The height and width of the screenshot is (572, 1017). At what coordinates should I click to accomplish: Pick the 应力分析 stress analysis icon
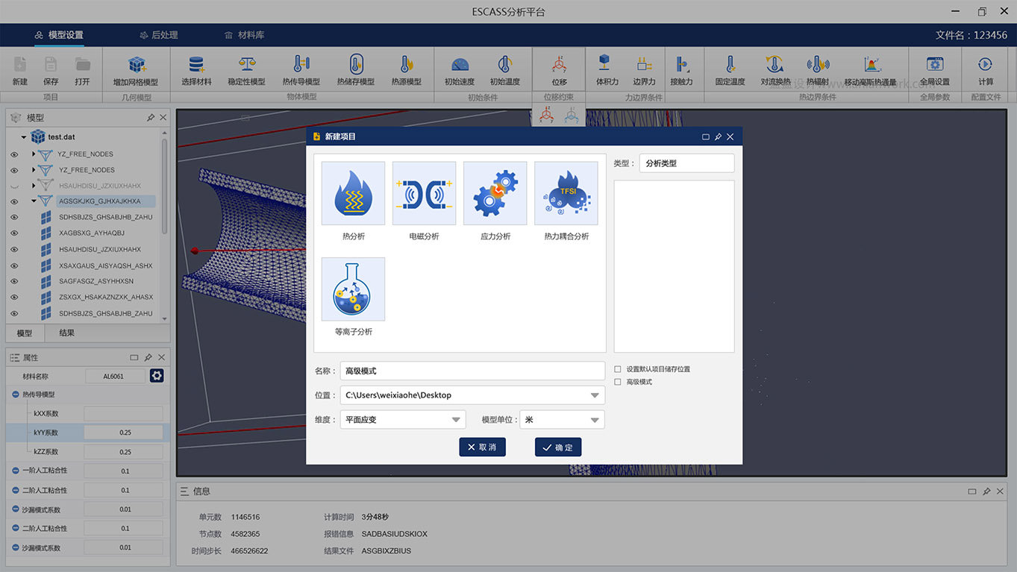click(x=495, y=193)
